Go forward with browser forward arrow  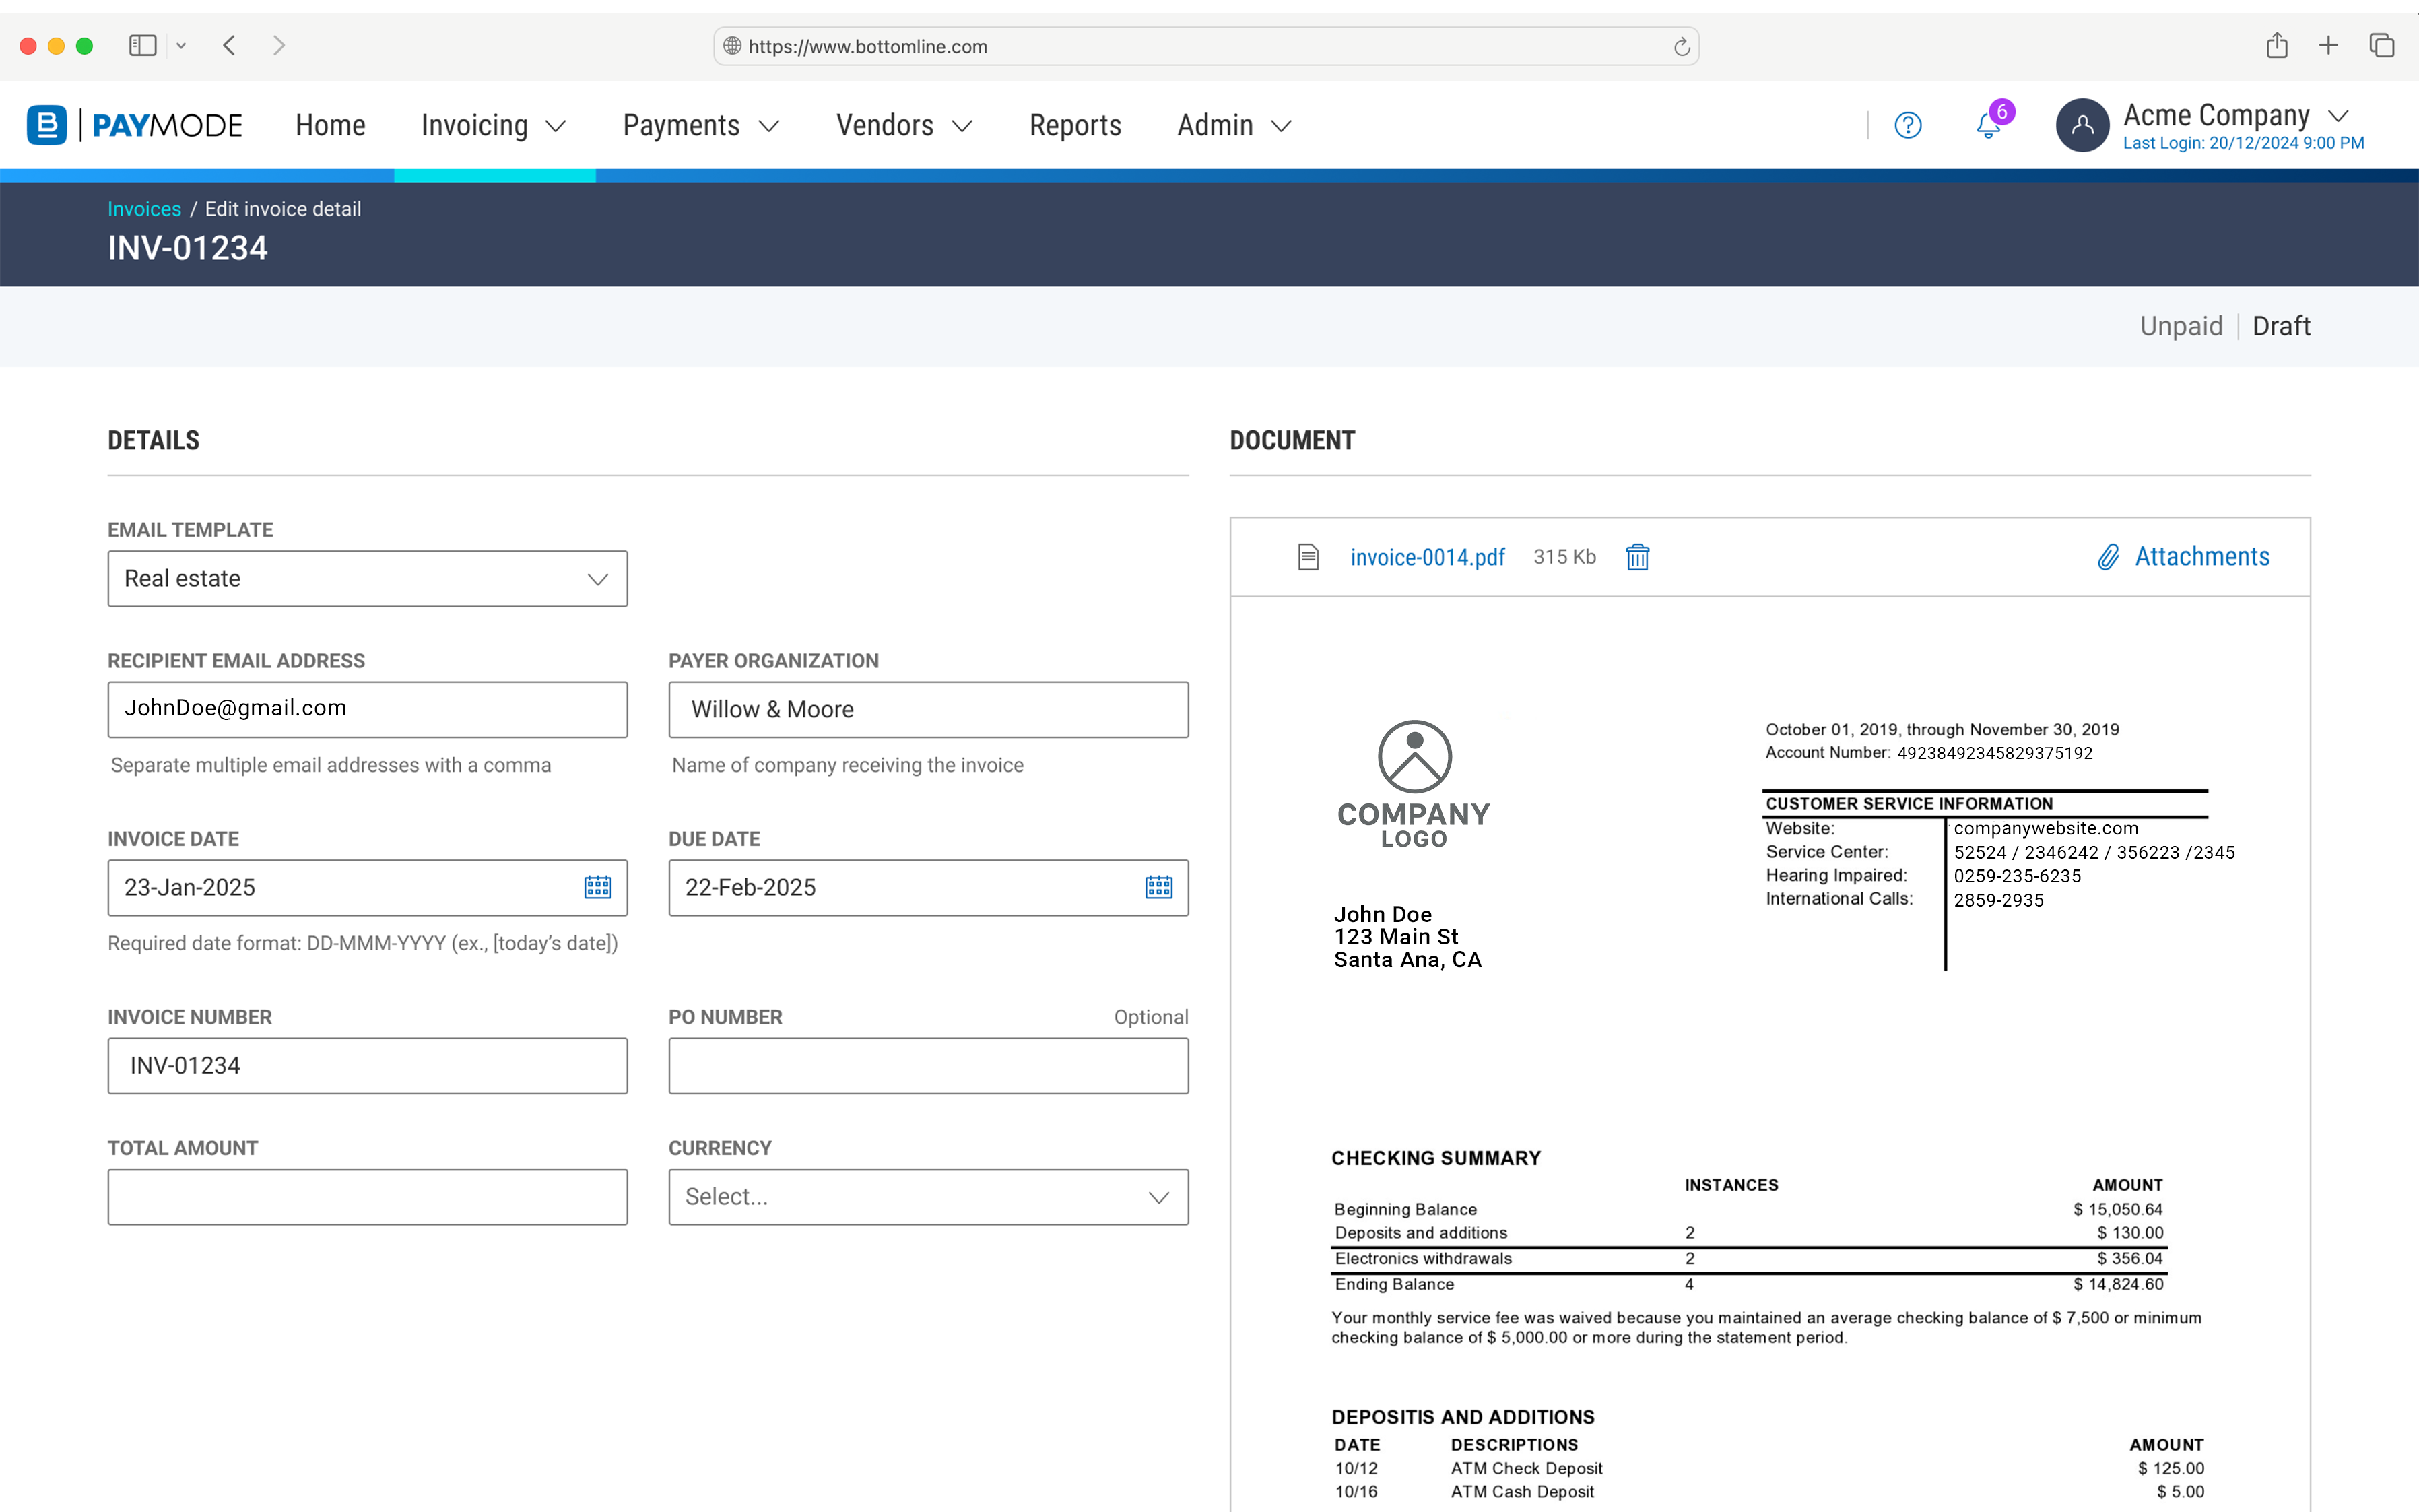click(x=279, y=45)
